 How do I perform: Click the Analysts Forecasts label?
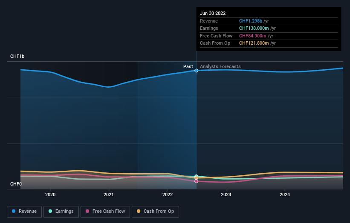[220, 66]
